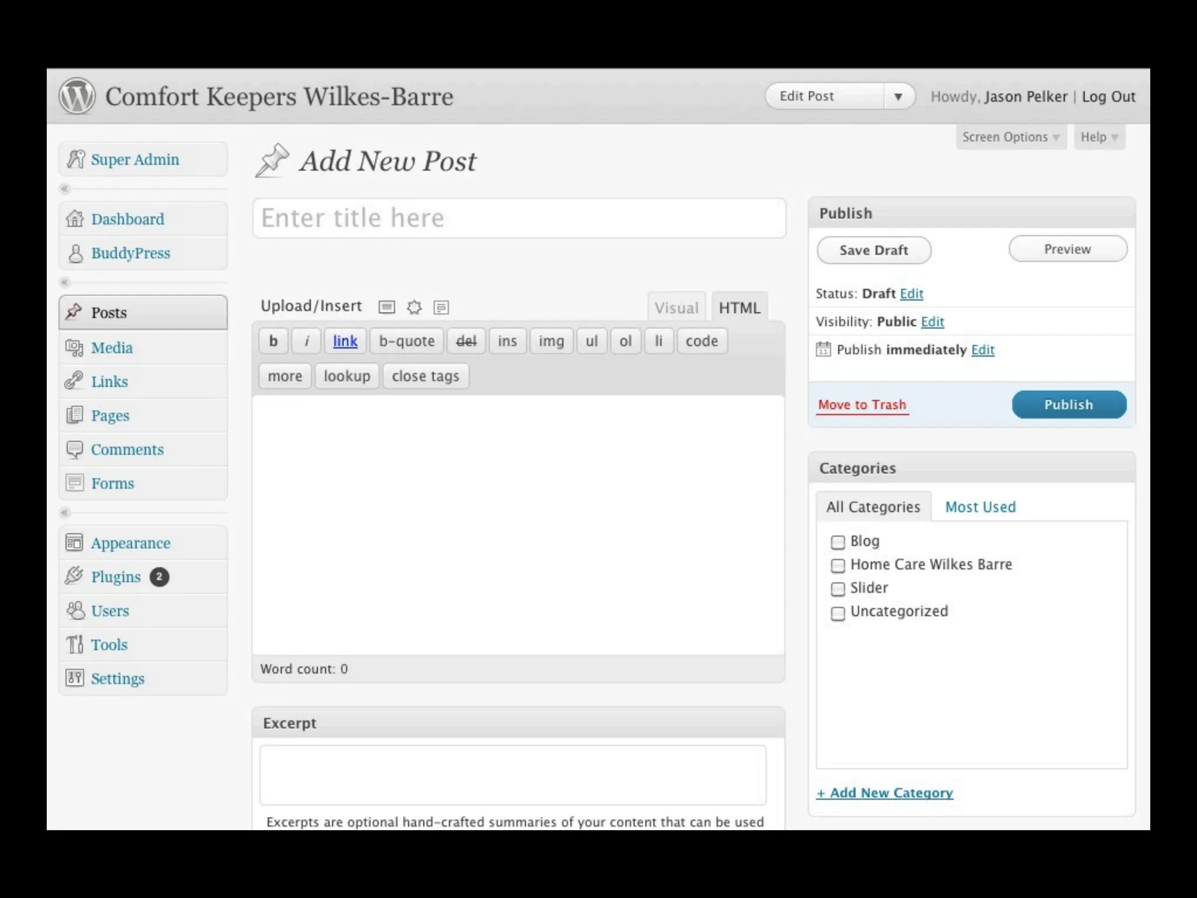The width and height of the screenshot is (1197, 898).
Task: Check the Home Care Wilkes Barre checkbox
Action: tap(838, 565)
